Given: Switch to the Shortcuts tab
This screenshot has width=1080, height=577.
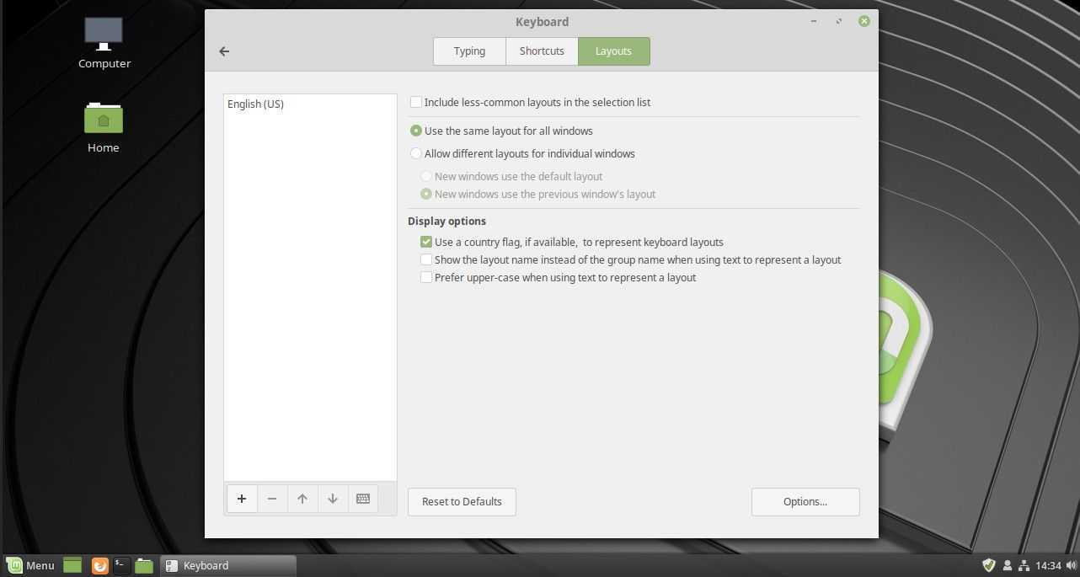Looking at the screenshot, I should pyautogui.click(x=542, y=51).
